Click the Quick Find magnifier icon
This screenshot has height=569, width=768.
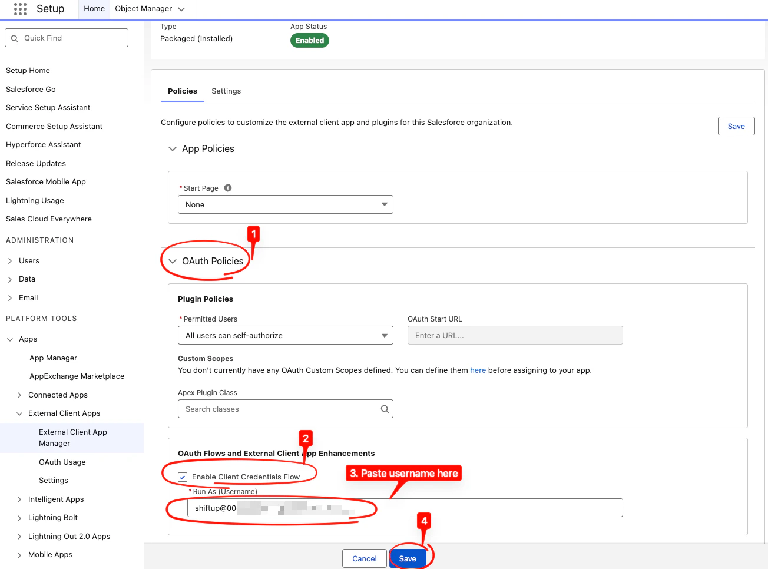coord(15,38)
